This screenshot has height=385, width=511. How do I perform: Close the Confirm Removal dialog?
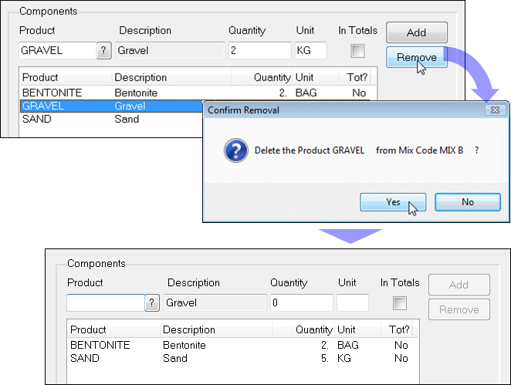[x=496, y=110]
